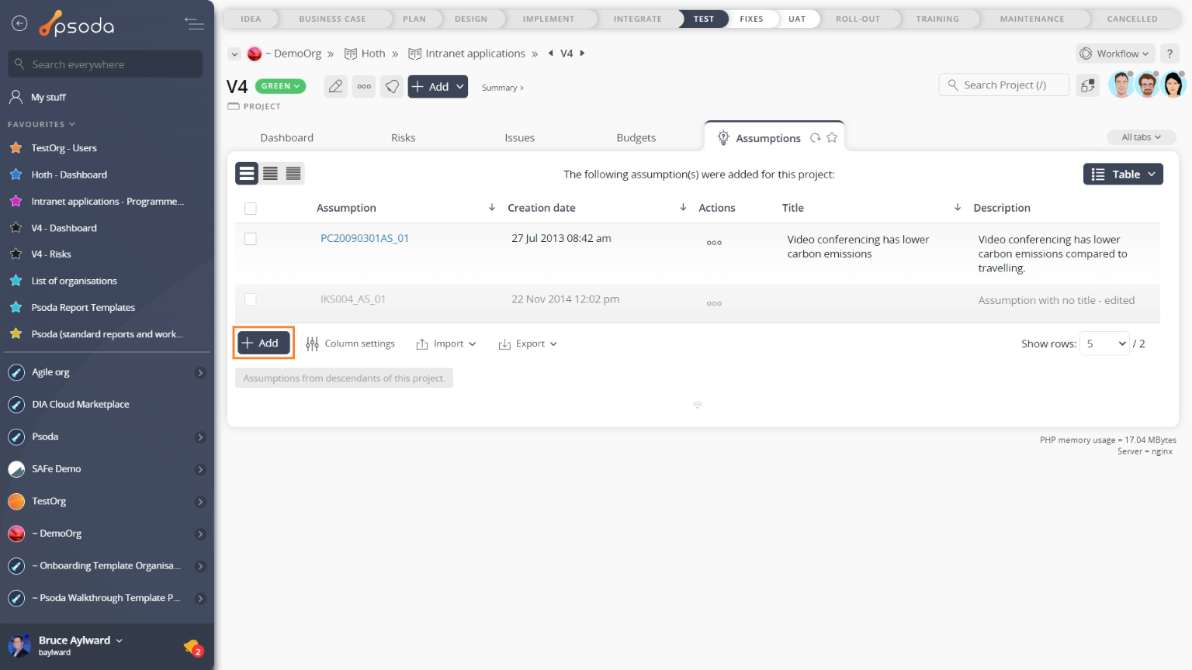Switch to the Budgets tab
1192x670 pixels.
click(x=636, y=138)
